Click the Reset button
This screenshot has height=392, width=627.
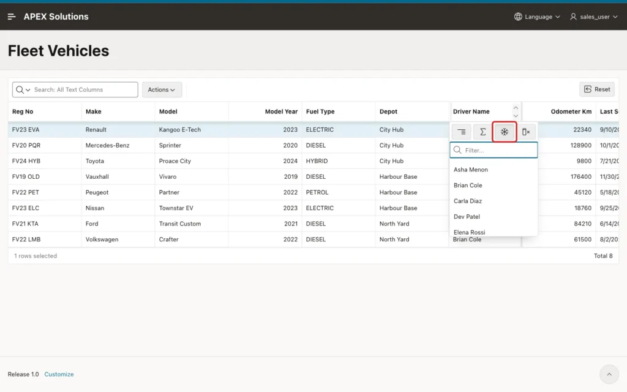tap(597, 89)
